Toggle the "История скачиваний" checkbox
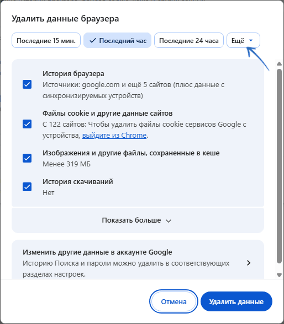The width and height of the screenshot is (284, 324). (x=27, y=187)
